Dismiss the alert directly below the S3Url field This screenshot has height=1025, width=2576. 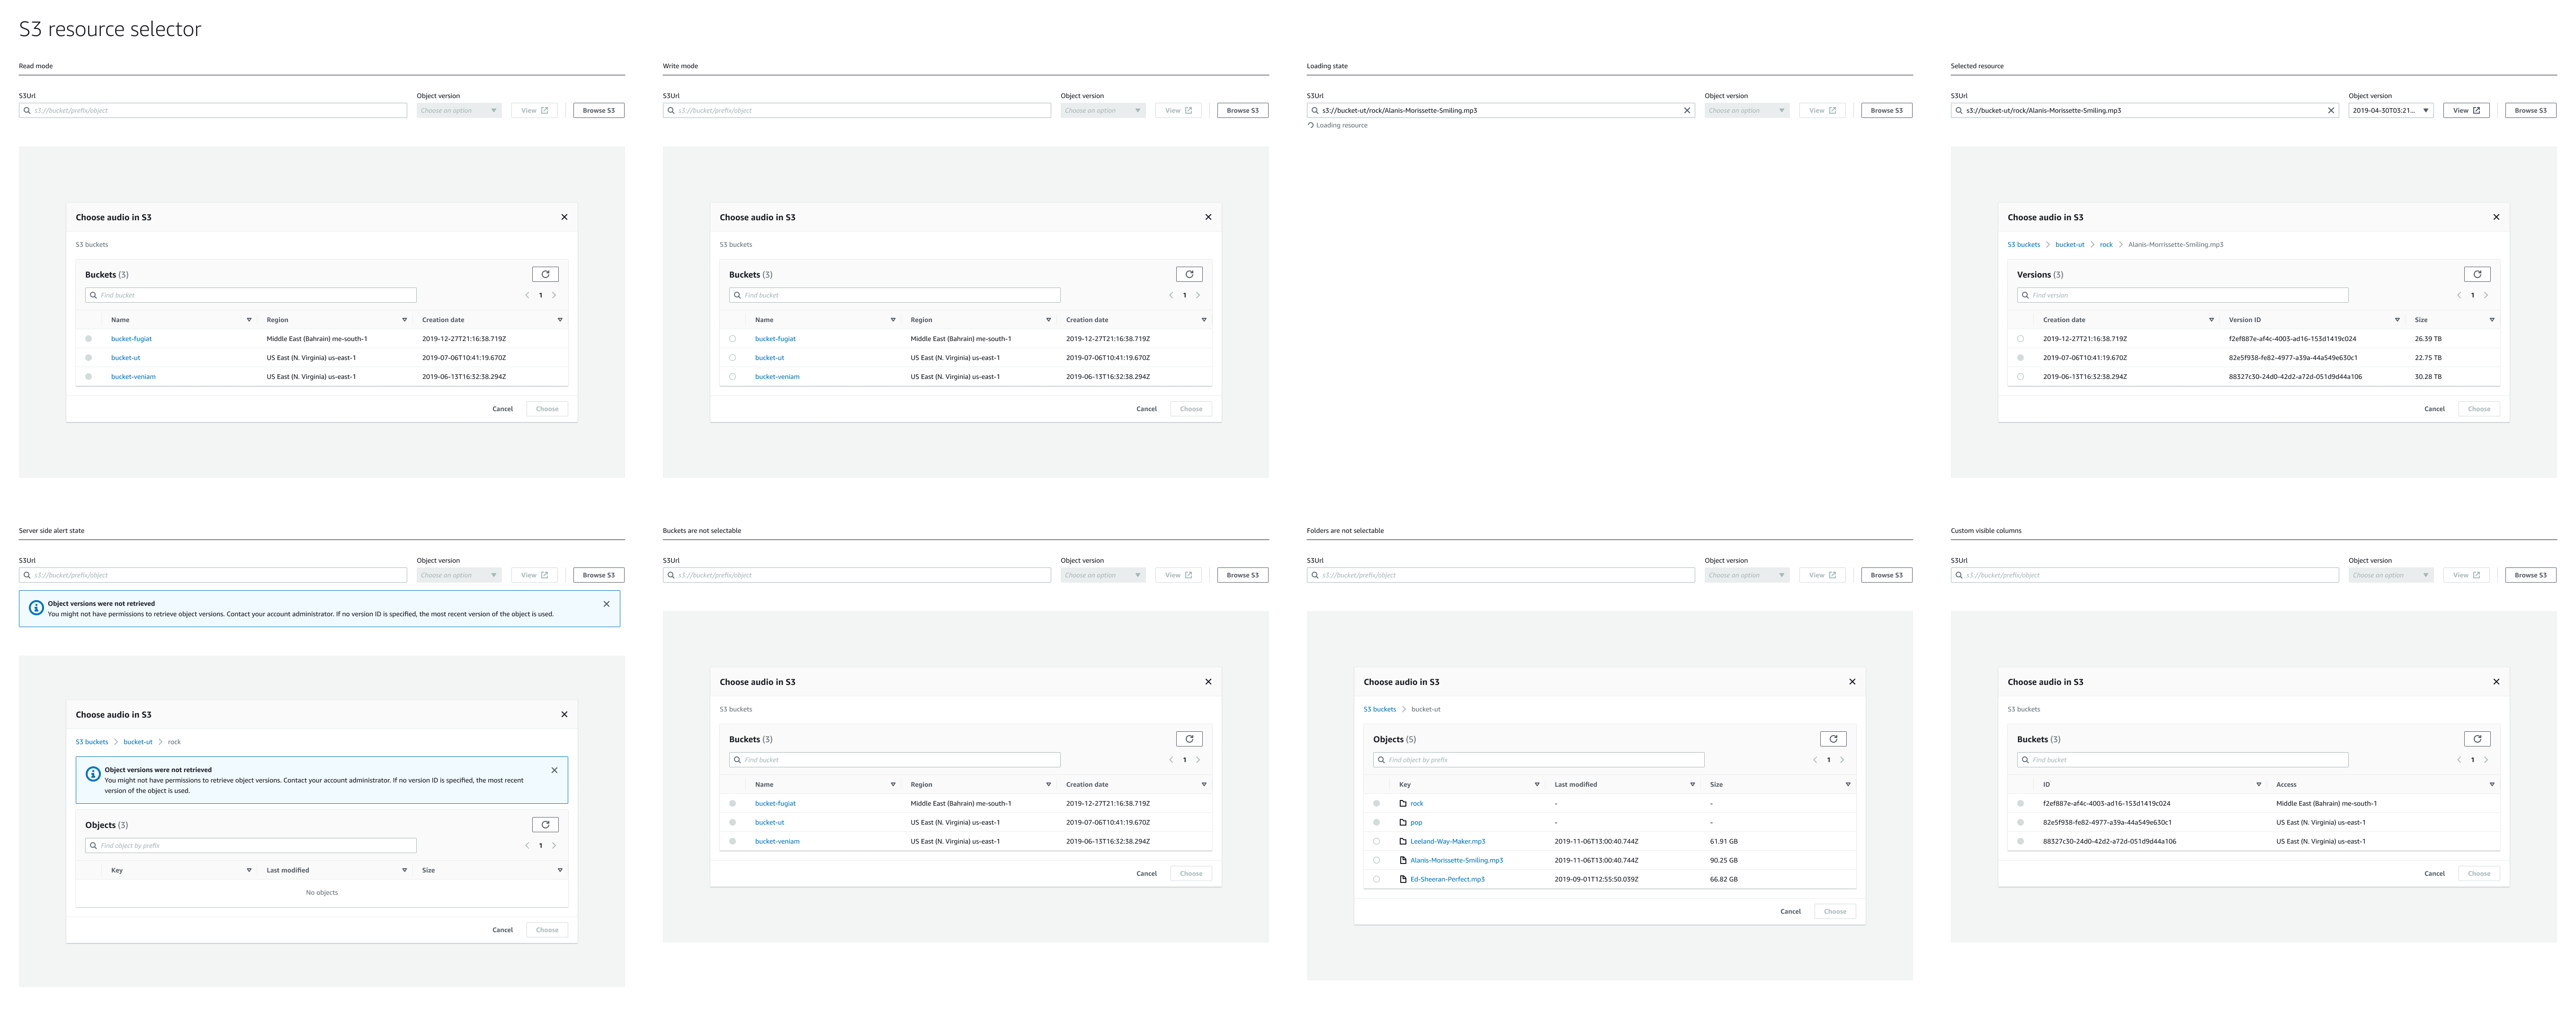pyautogui.click(x=606, y=604)
